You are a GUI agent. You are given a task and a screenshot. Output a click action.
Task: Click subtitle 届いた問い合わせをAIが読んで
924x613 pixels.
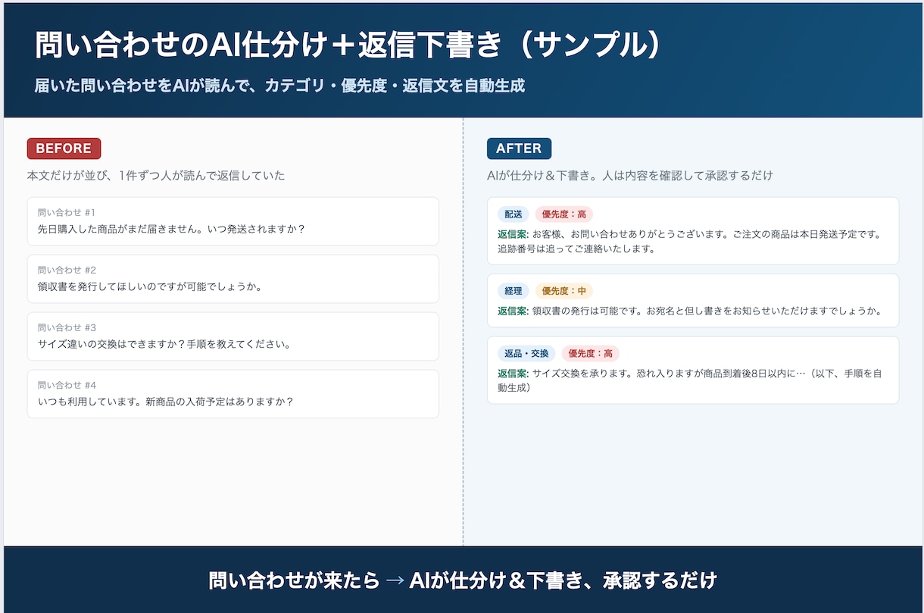pos(141,86)
